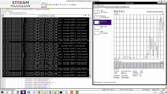The height and width of the screenshot is (94, 167).
Task: Open Google Chrome from the taskbar
Action: [39, 92]
